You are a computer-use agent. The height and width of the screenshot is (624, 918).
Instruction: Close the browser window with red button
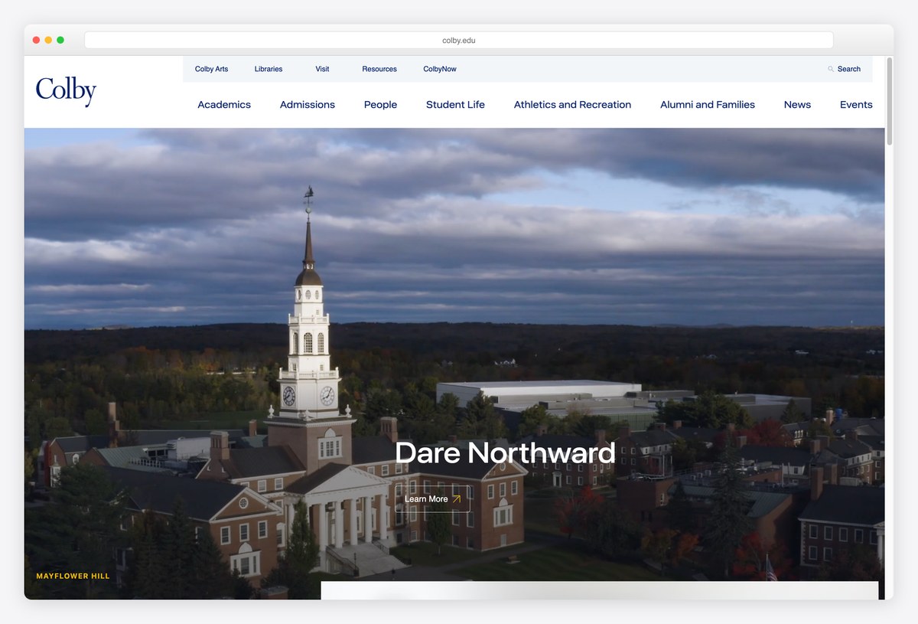(x=36, y=40)
